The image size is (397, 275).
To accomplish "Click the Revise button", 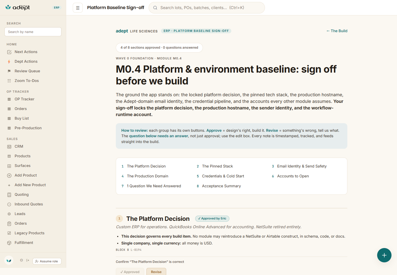I will click(156, 271).
